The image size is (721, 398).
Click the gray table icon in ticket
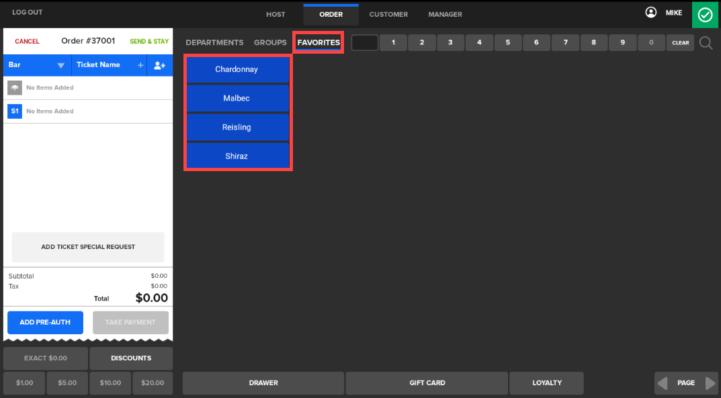click(x=14, y=88)
